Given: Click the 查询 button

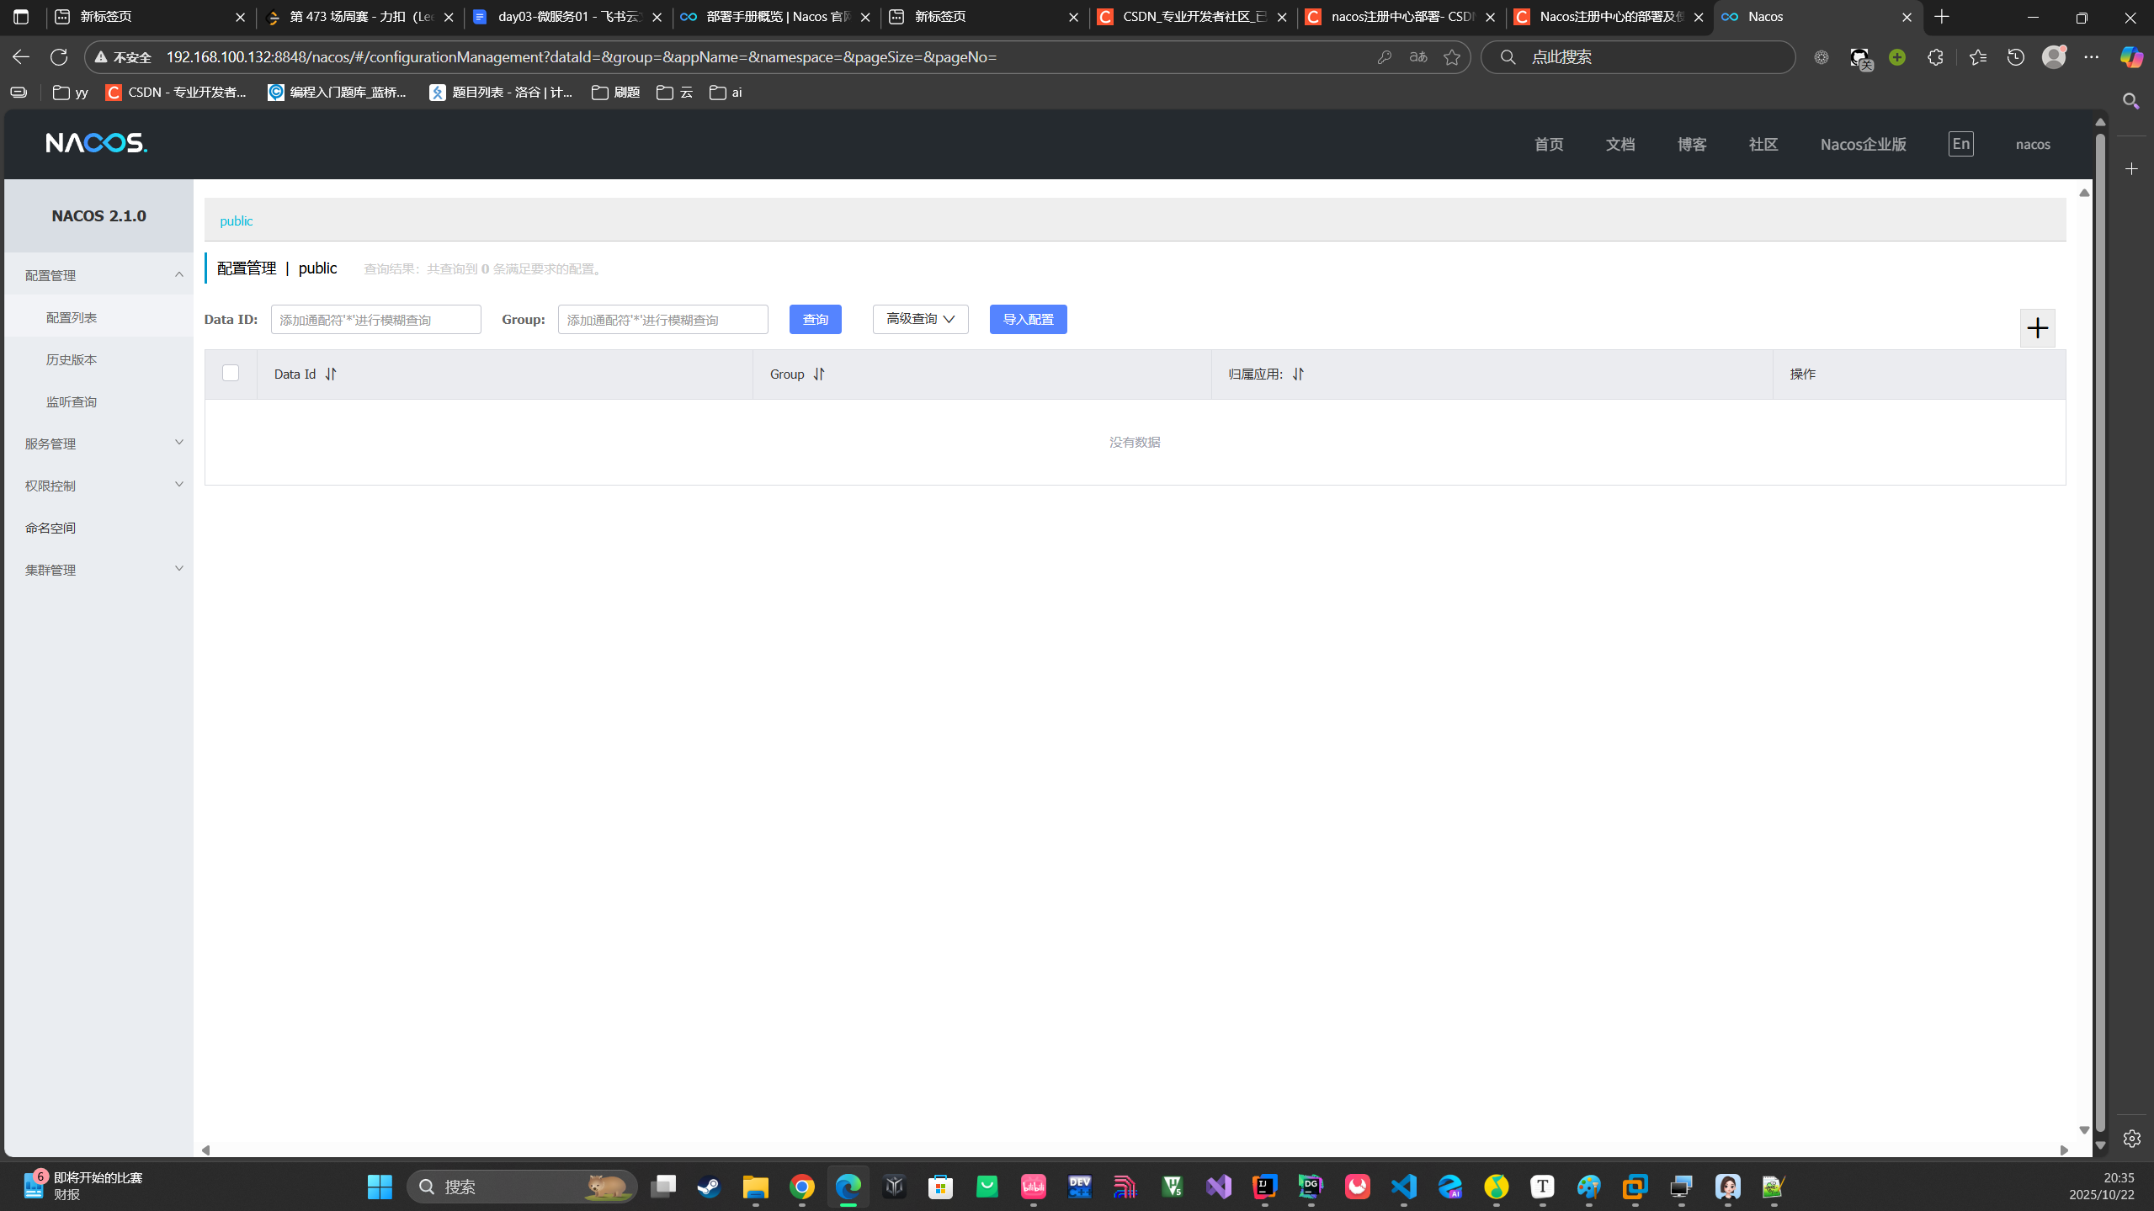Looking at the screenshot, I should (x=813, y=319).
